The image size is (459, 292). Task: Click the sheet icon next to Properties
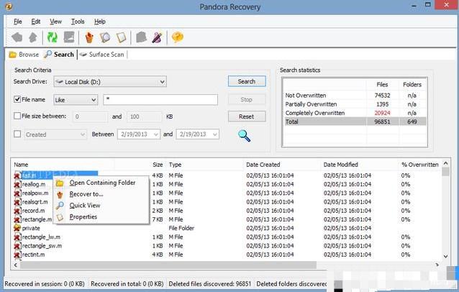pyautogui.click(x=60, y=217)
